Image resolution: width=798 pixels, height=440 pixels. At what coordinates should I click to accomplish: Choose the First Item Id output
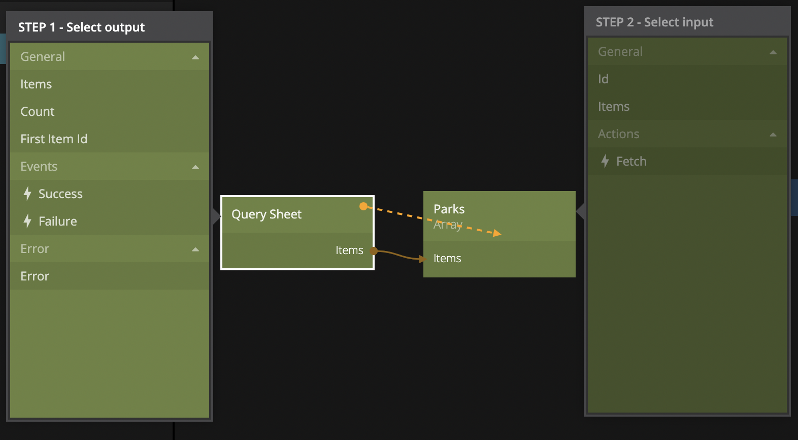[54, 139]
